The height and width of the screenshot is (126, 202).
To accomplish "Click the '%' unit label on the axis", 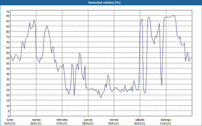I will tap(8, 12).
